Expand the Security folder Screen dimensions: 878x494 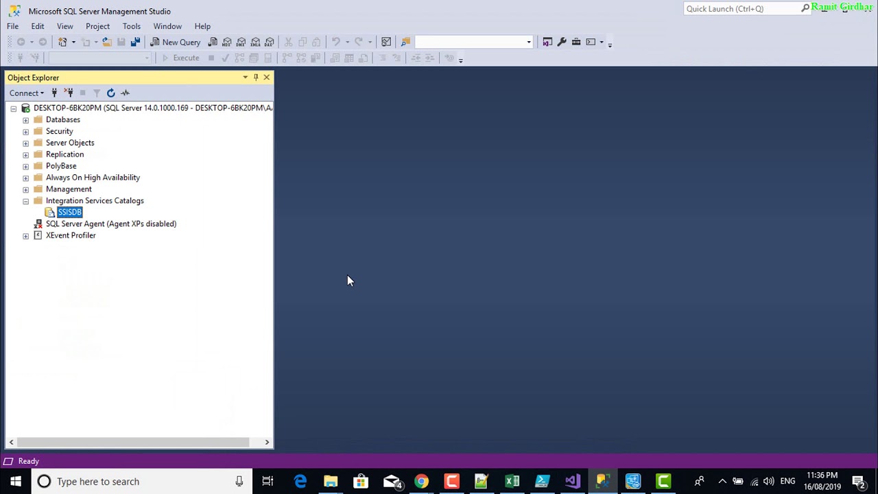tap(26, 132)
